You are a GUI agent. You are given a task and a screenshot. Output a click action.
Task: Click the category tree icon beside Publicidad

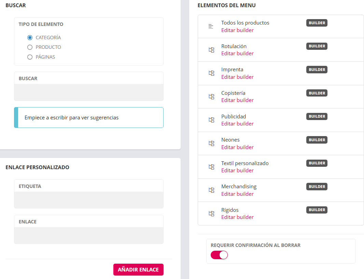(x=211, y=120)
